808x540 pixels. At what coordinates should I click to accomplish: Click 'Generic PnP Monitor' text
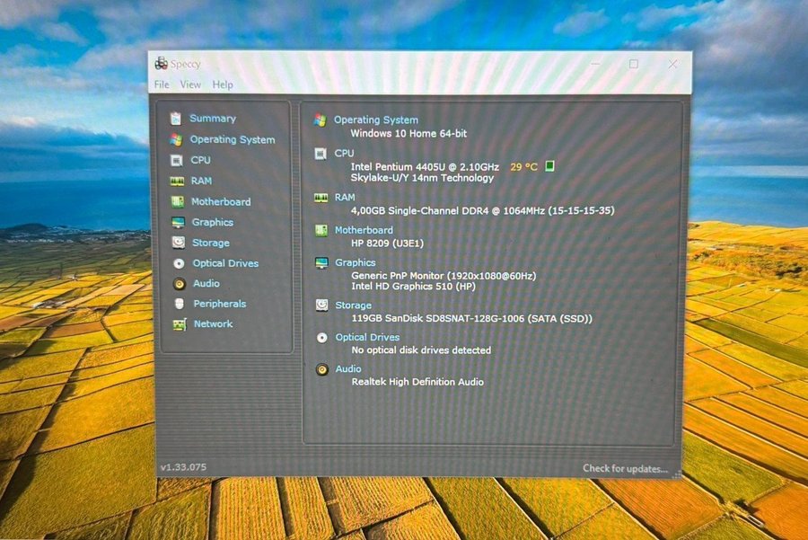tap(444, 276)
